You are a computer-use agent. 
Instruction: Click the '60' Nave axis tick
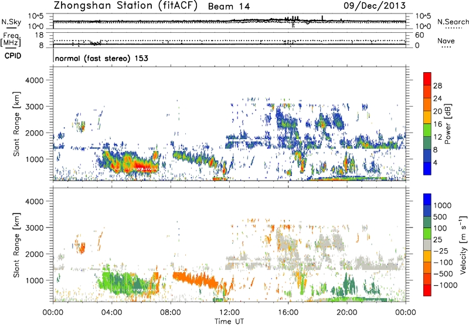coord(419,35)
